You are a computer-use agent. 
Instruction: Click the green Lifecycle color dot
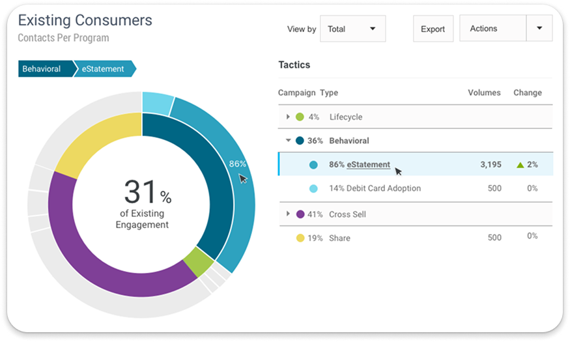300,117
